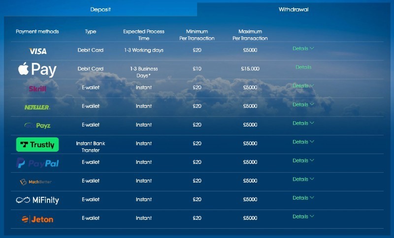Click the Maximum Per Transaction header
This screenshot has width=394, height=238.
(250, 35)
